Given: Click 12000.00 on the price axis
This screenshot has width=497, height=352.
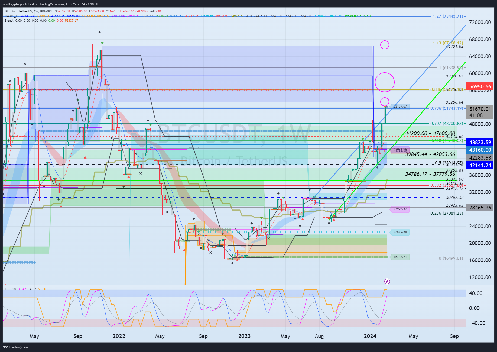Looking at the screenshot, I should tap(480, 277).
